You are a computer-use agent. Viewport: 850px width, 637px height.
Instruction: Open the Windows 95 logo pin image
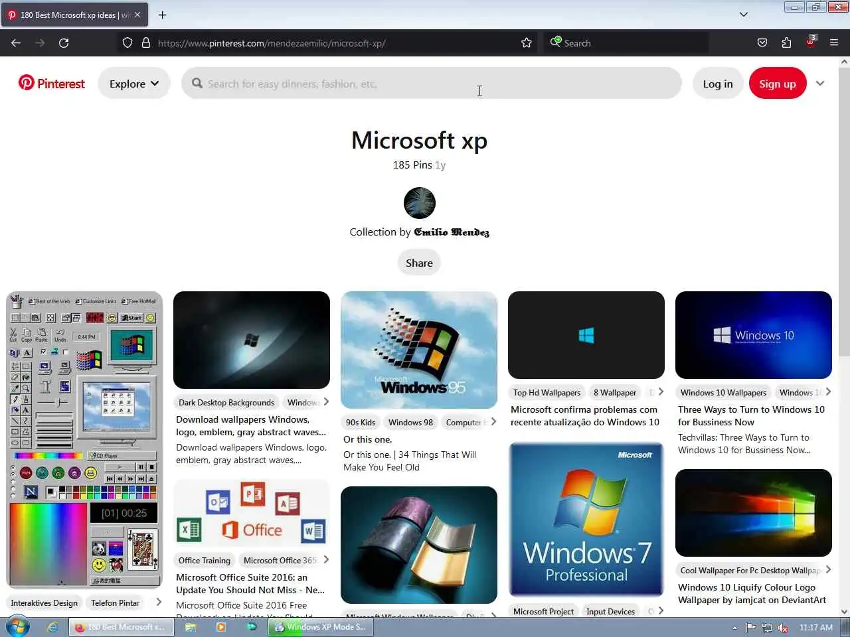(419, 350)
